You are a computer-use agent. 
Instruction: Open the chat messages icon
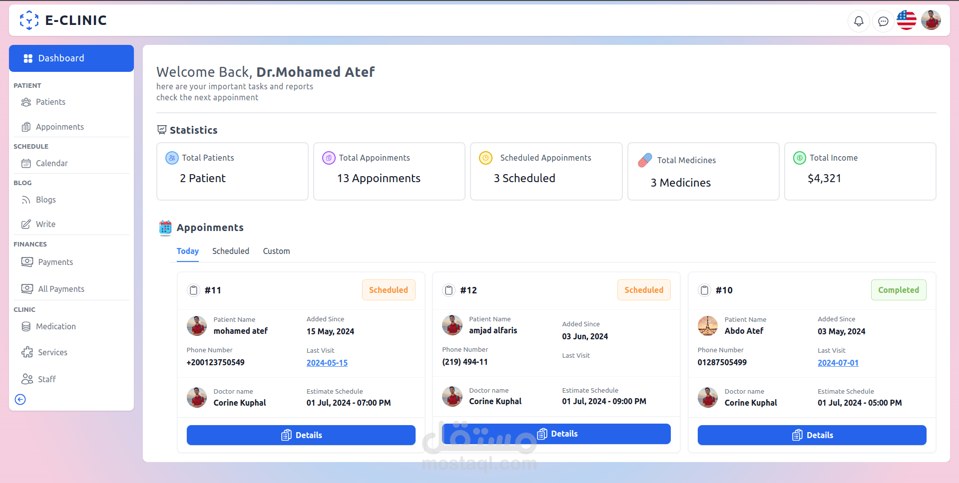pos(883,21)
